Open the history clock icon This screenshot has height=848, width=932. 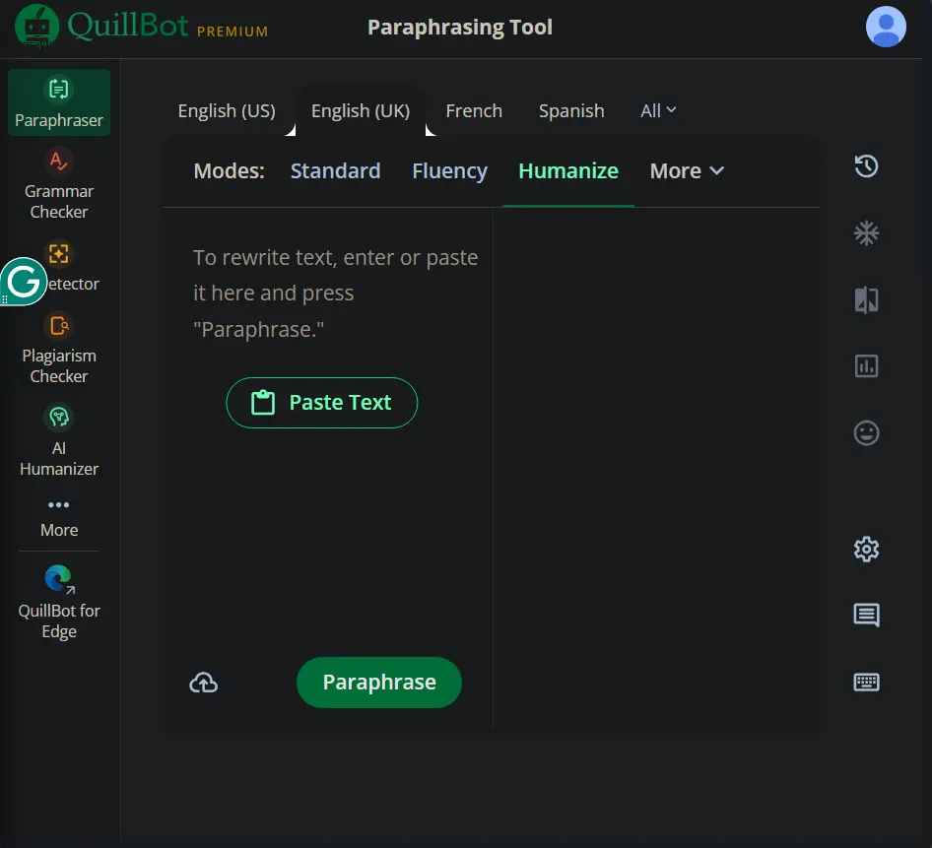pos(866,165)
